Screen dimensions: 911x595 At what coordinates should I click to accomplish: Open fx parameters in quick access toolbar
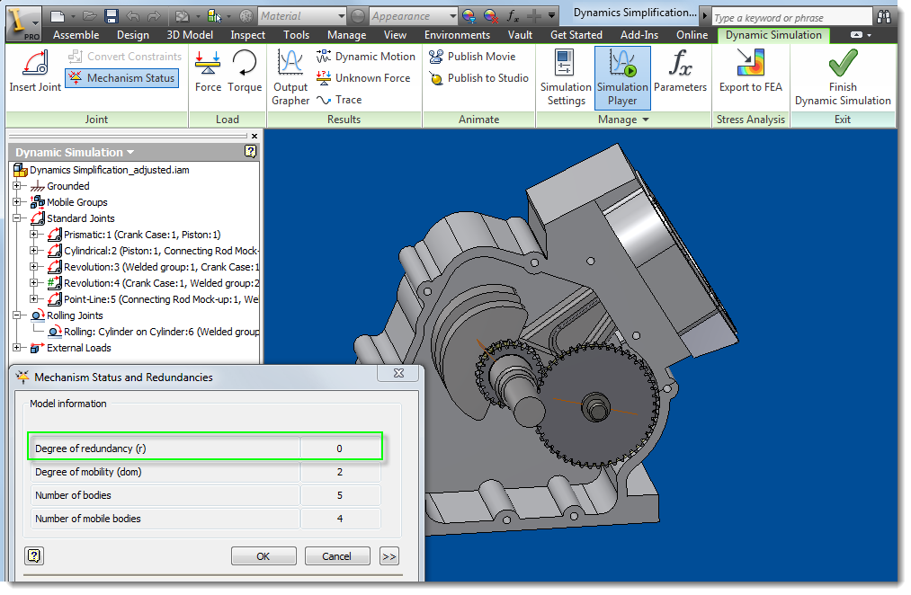tap(513, 16)
